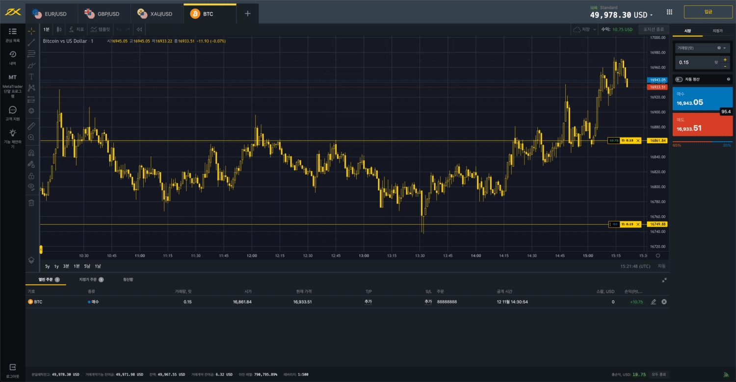Switch to the XAU/USD tab
The image size is (736, 382).
coord(157,14)
